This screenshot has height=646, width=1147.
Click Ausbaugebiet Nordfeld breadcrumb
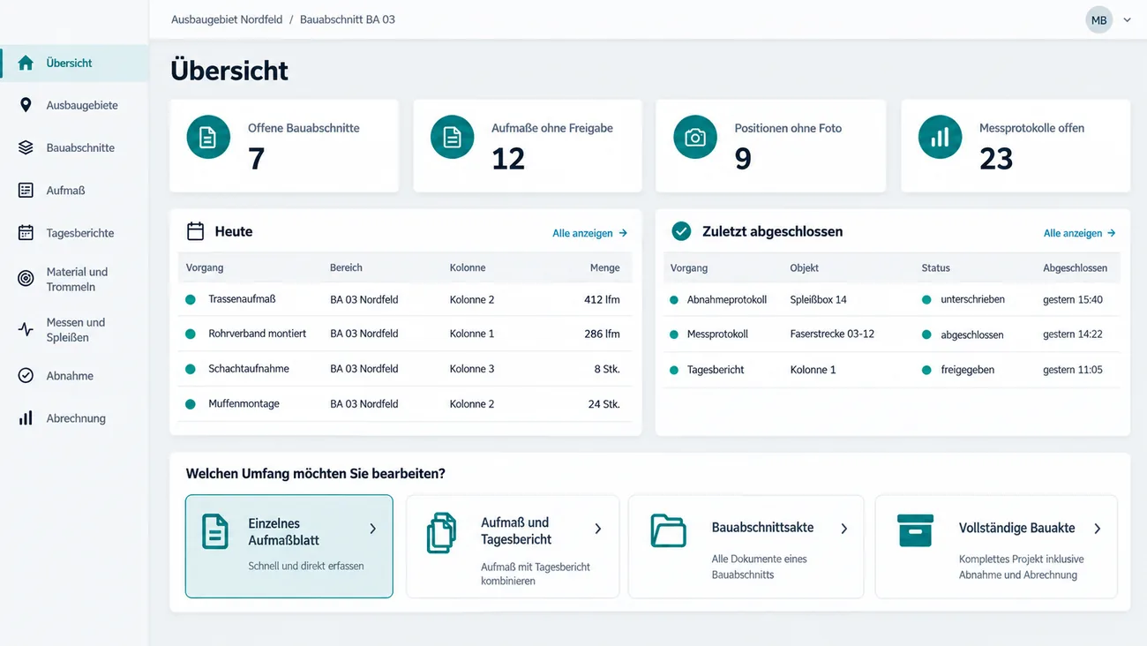[x=227, y=19]
